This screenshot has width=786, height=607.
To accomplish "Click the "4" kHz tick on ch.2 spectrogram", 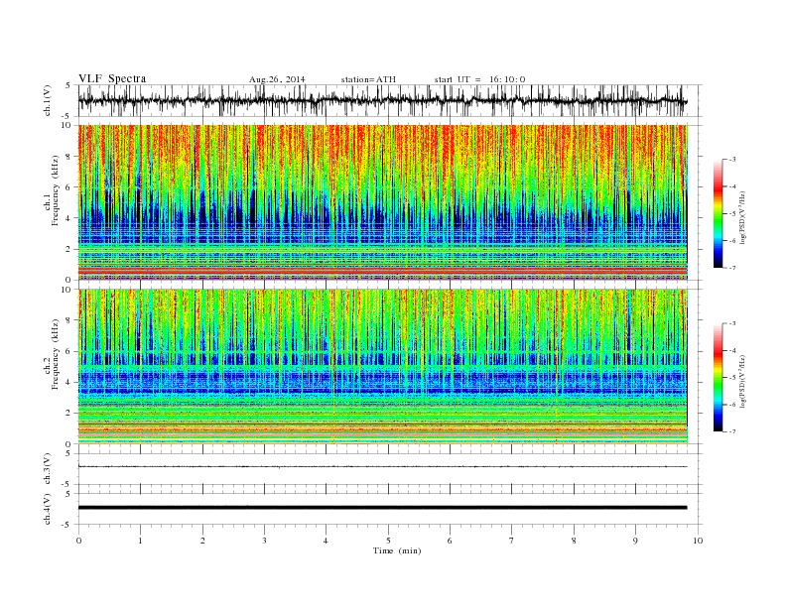I will (68, 383).
